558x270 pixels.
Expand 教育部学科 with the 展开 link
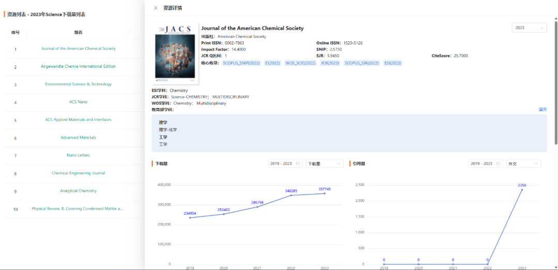point(542,110)
